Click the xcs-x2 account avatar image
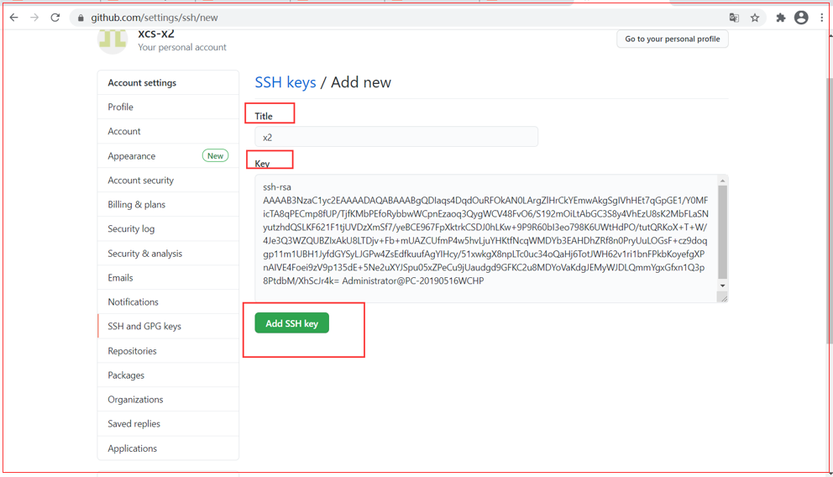This screenshot has height=477, width=833. [x=113, y=41]
